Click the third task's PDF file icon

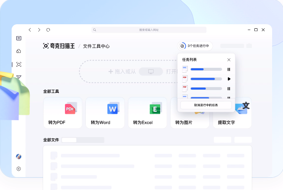(185, 89)
